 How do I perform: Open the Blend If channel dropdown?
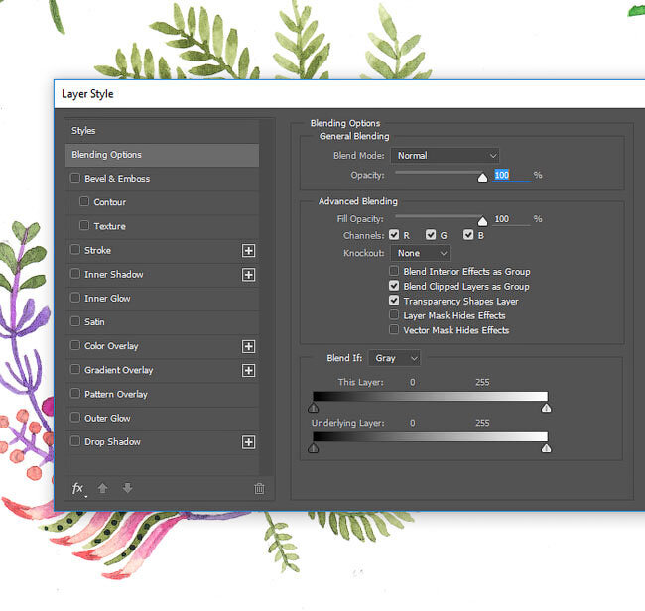[x=395, y=358]
